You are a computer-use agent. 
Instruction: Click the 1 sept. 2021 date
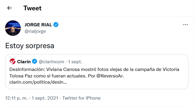click(x=45, y=98)
